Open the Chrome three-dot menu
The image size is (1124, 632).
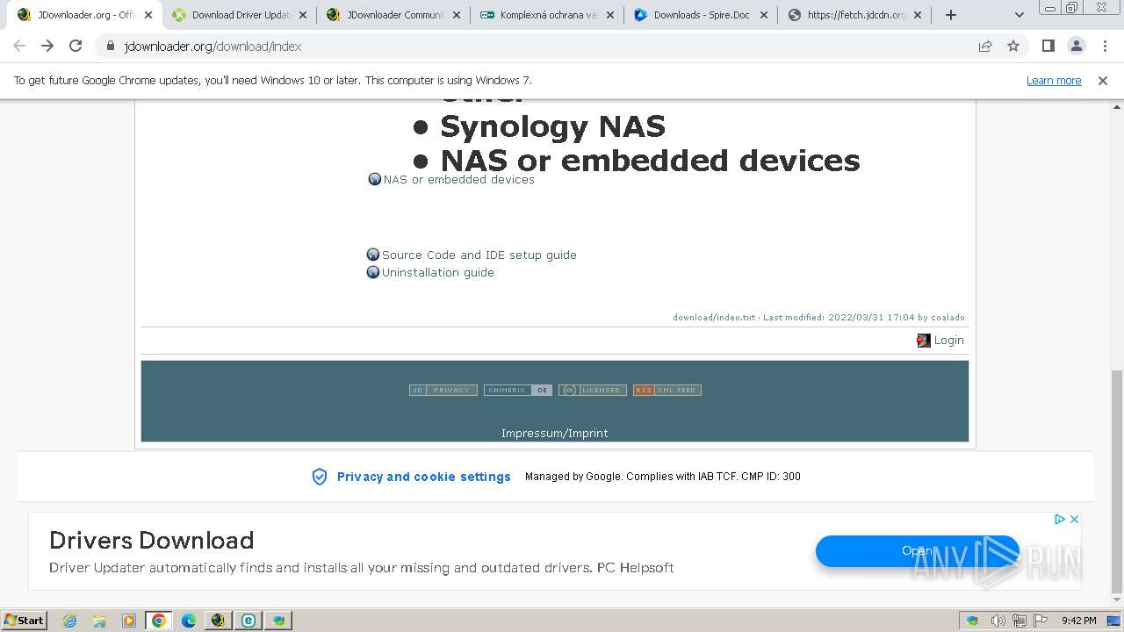pos(1105,46)
